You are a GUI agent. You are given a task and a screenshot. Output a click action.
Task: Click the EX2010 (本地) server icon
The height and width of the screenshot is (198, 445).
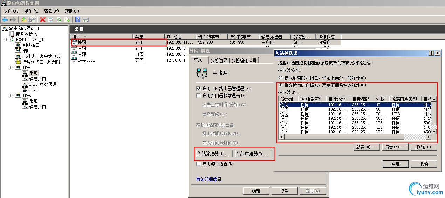tap(12, 40)
